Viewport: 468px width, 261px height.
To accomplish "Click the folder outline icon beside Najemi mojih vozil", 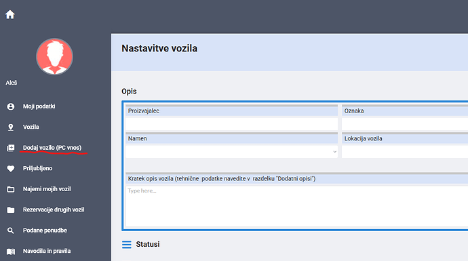I will click(x=11, y=189).
